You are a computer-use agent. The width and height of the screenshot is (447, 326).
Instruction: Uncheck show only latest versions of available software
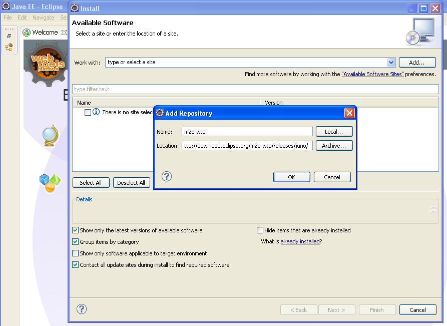pyautogui.click(x=75, y=230)
